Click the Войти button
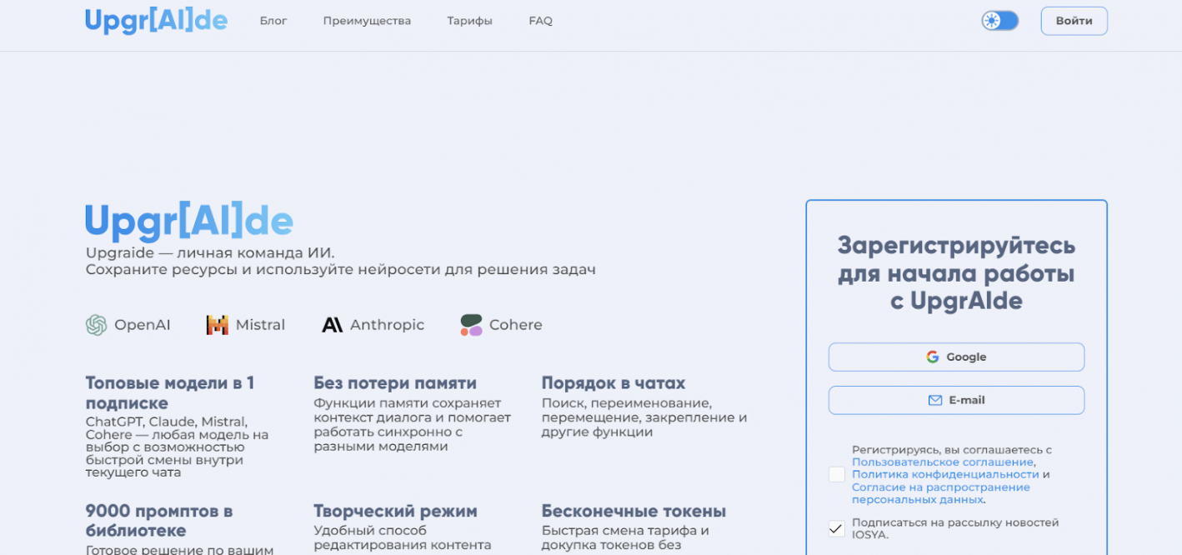Image resolution: width=1182 pixels, height=555 pixels. [x=1074, y=21]
